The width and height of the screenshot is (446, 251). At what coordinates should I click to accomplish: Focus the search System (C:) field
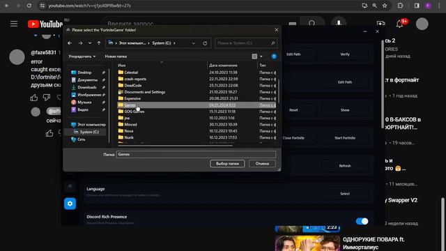point(246,43)
